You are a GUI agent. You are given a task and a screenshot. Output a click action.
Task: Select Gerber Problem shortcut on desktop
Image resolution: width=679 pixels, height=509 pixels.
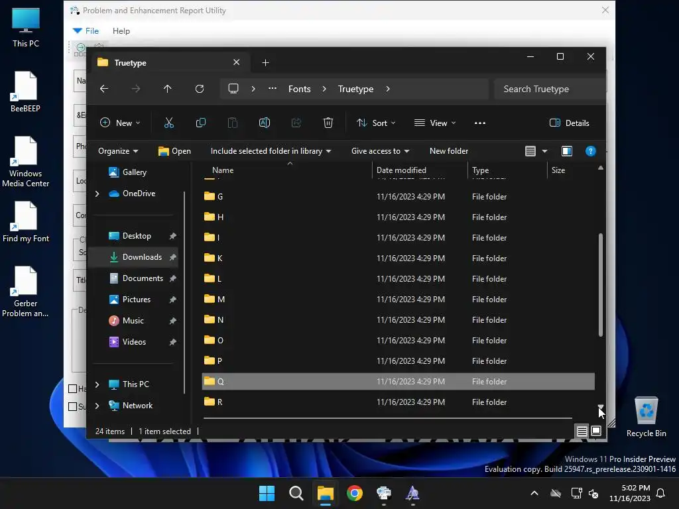coord(26,292)
